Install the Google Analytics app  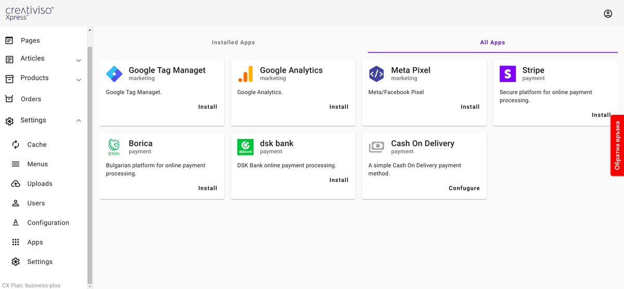click(339, 107)
